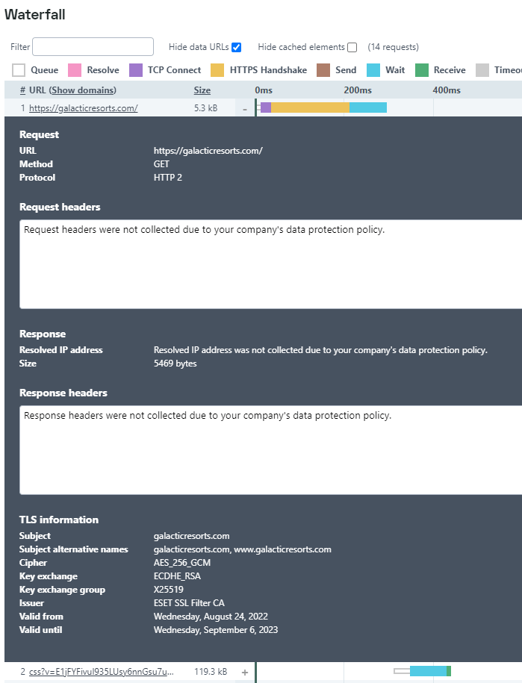Click the green Receive legend swatch
Screen dimensions: 522x683
(422, 70)
